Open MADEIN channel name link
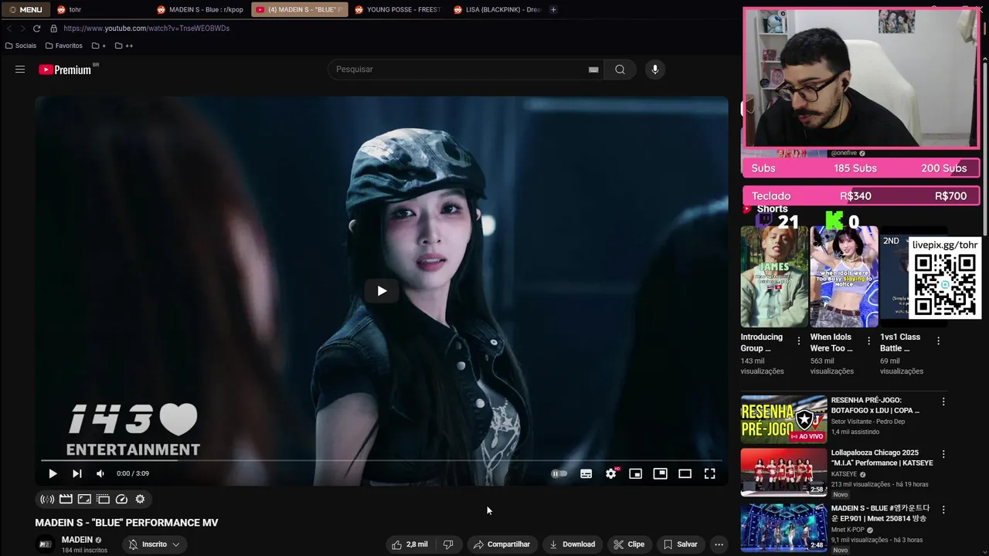The image size is (989, 556). 77,540
